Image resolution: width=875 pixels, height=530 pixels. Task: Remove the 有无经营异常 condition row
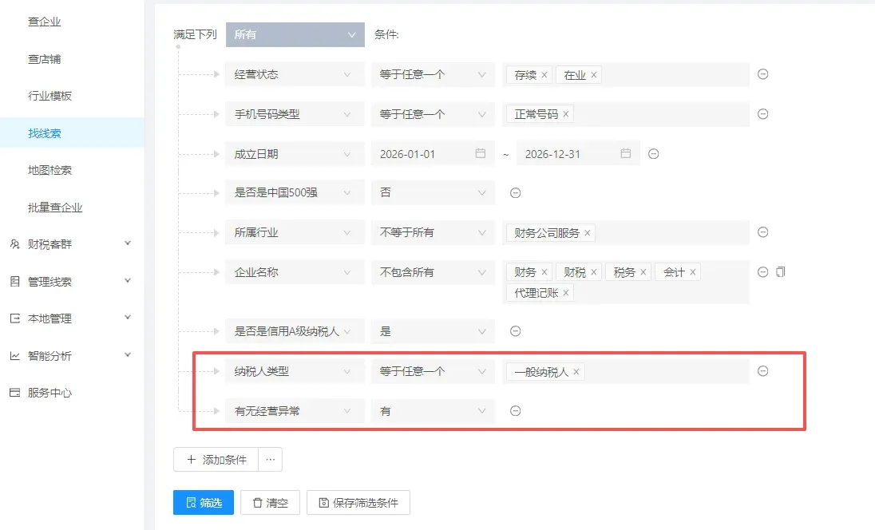point(515,410)
